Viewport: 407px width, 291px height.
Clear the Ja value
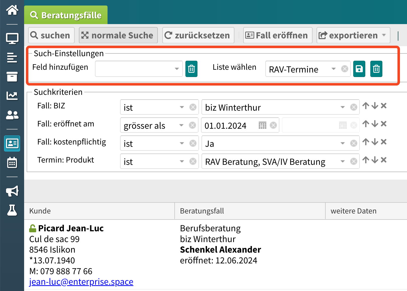[354, 143]
